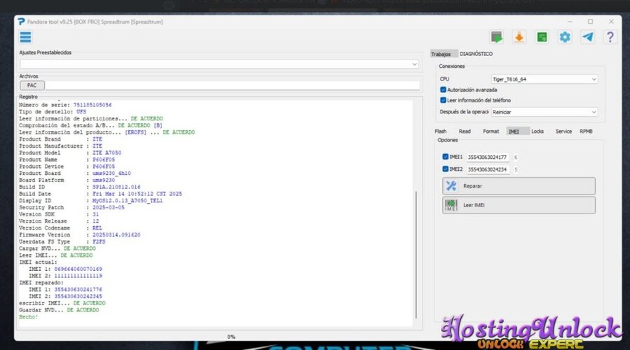
Task: Select the RPMB tab
Action: coord(586,132)
